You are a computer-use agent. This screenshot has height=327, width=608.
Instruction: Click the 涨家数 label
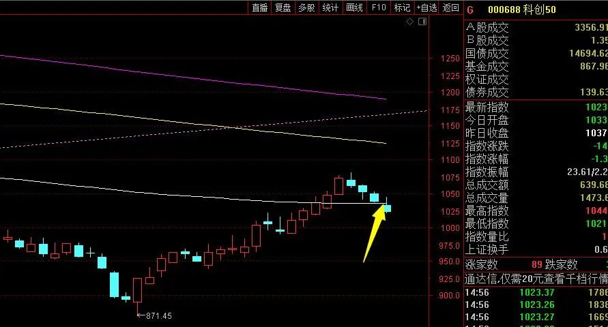tap(481, 265)
